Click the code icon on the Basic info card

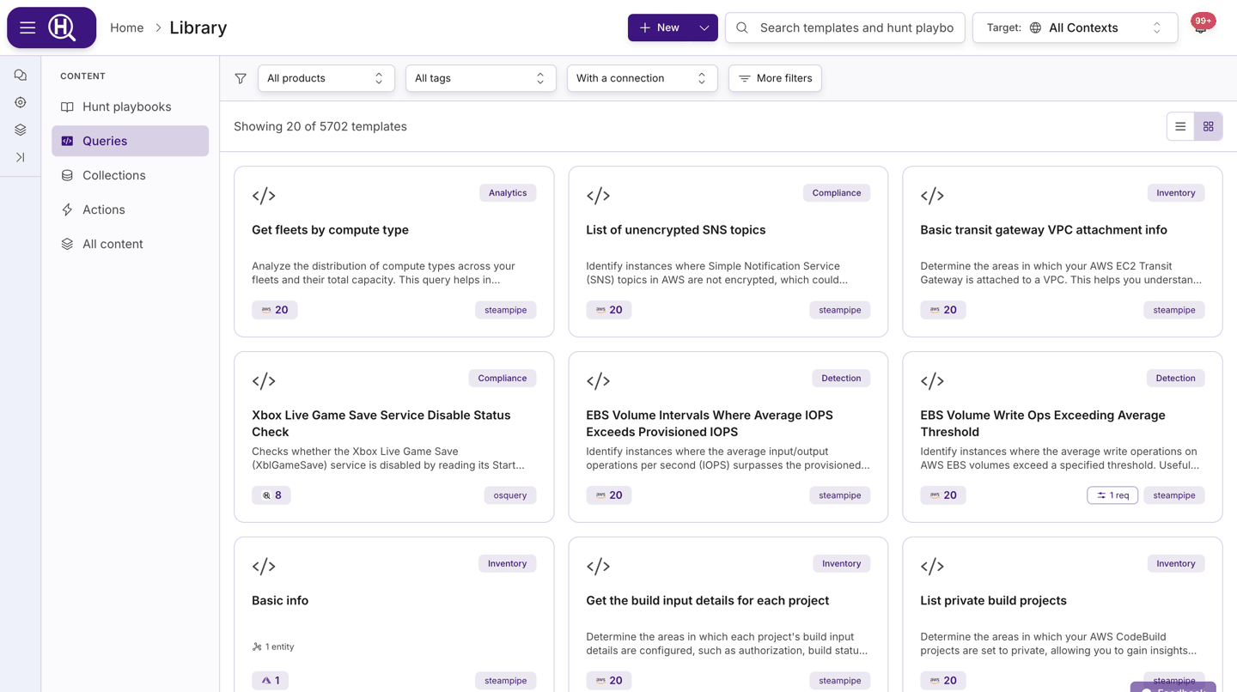264,567
